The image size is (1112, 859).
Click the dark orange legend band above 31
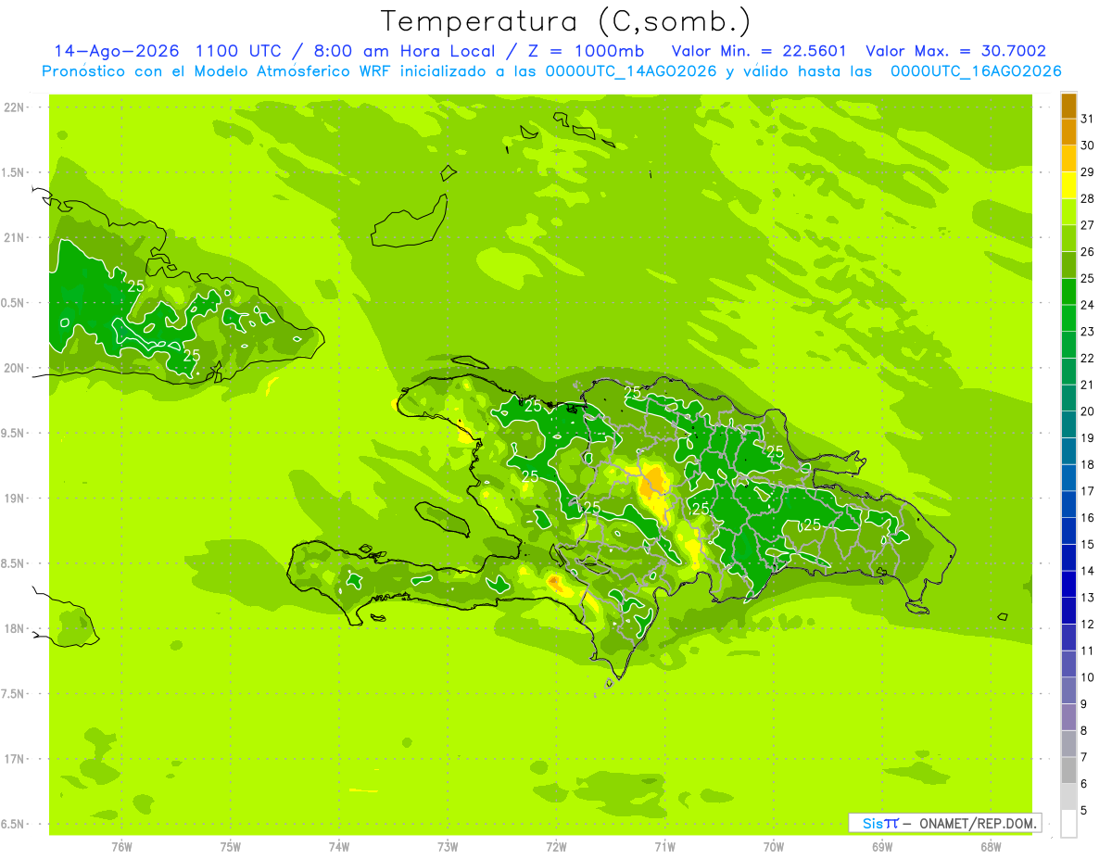1068,107
